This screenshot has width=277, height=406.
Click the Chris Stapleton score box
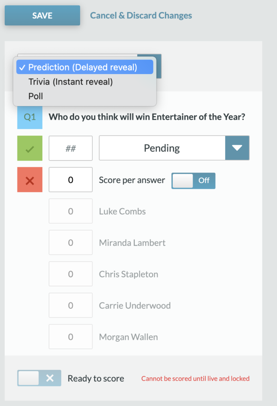coord(71,274)
